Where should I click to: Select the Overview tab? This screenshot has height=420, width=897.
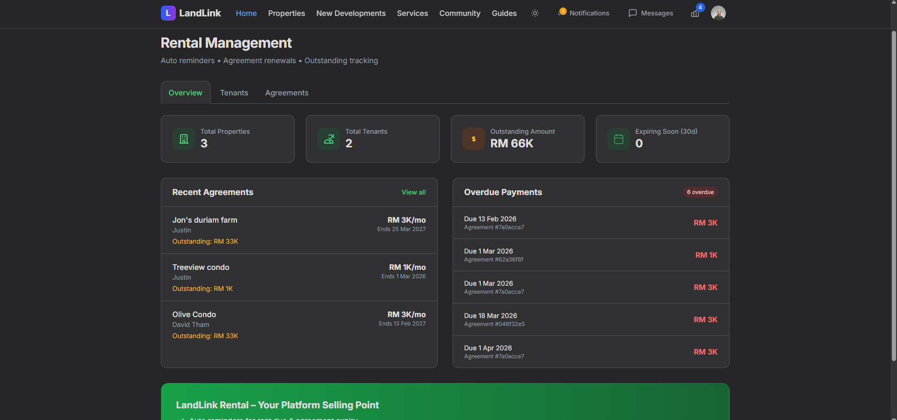186,93
